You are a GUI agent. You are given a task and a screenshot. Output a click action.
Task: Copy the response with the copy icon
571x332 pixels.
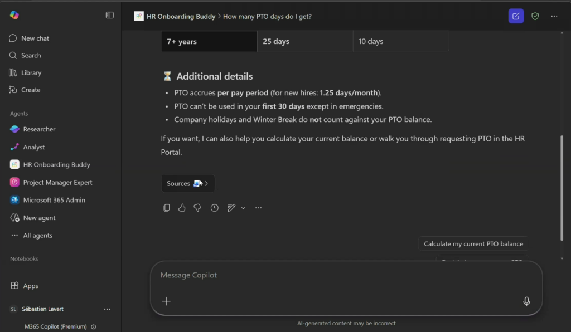click(x=166, y=208)
